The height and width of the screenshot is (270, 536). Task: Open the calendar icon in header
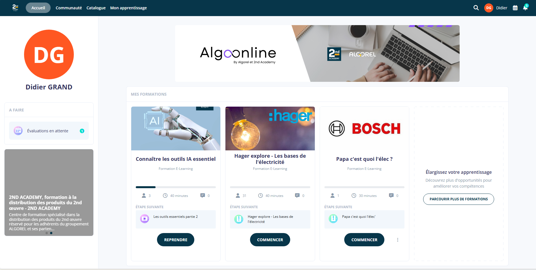(515, 8)
